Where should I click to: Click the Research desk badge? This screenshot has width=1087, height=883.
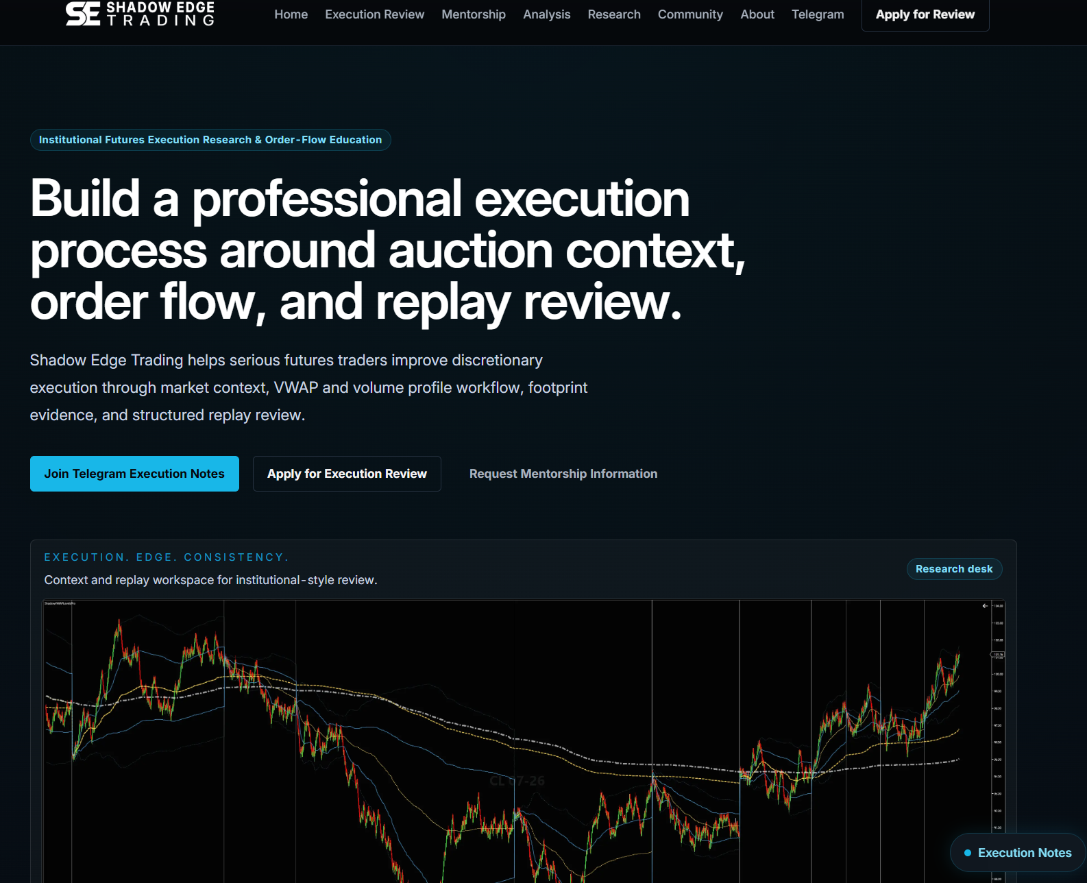click(x=954, y=569)
